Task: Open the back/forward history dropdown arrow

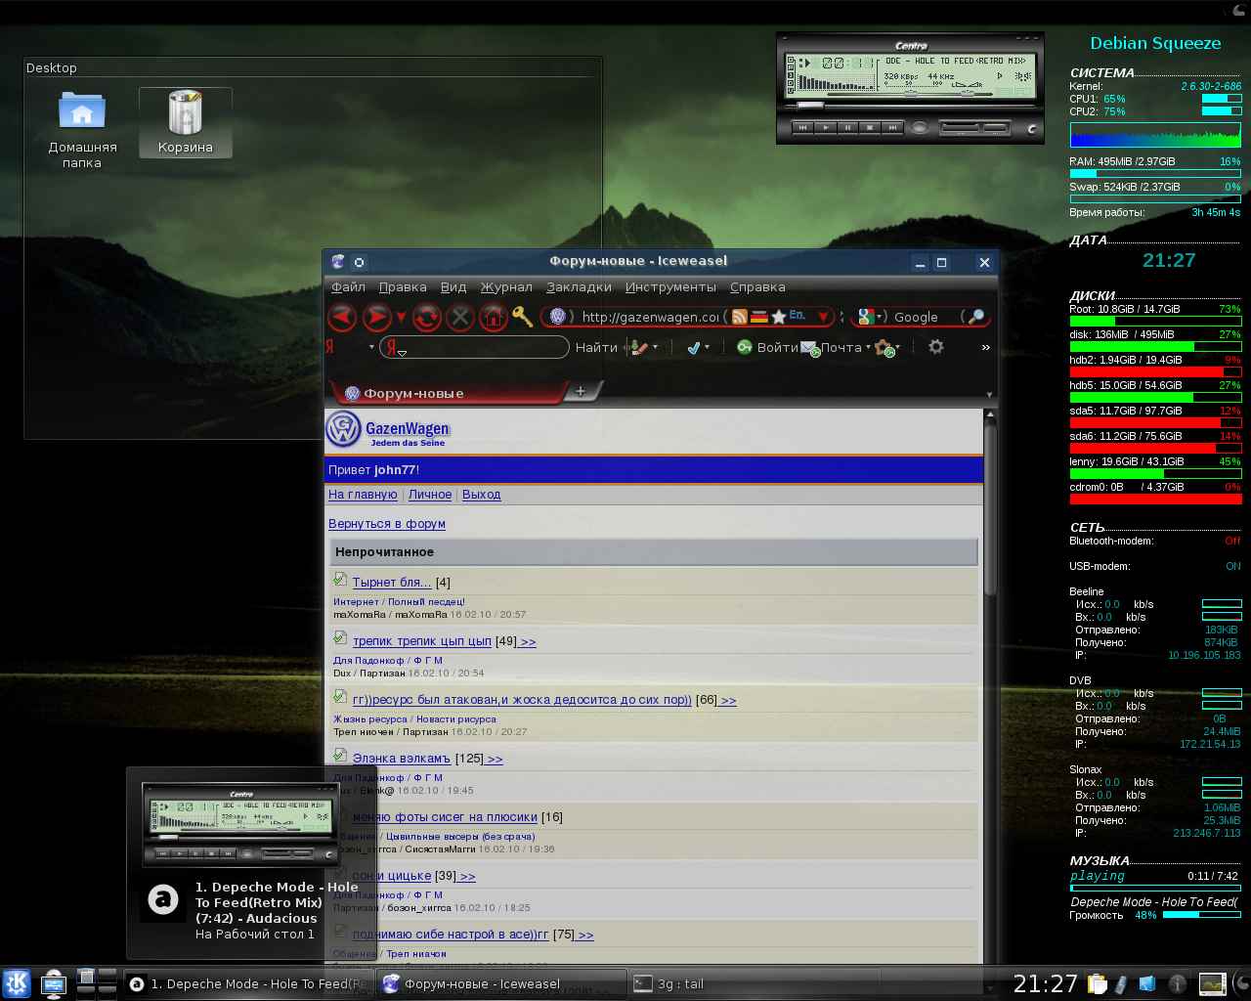Action: click(401, 317)
